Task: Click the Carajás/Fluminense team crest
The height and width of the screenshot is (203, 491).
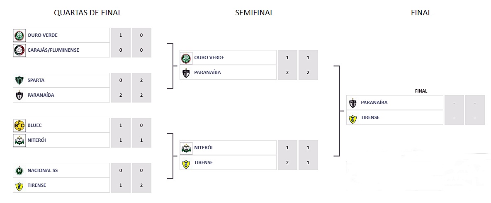Action: coord(19,50)
